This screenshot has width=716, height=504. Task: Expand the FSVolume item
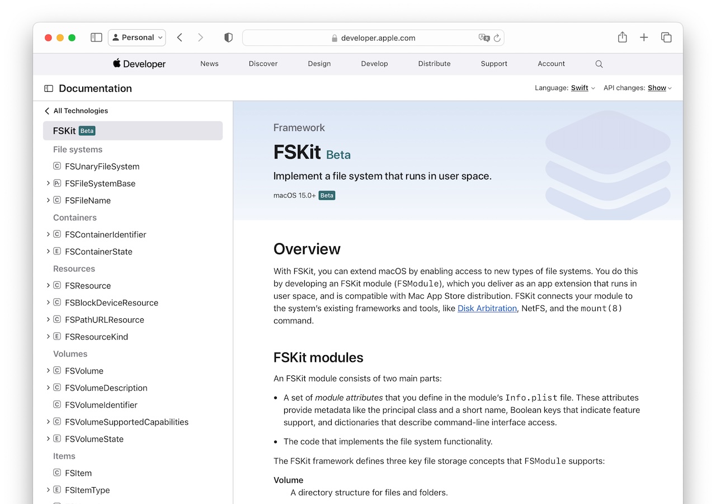point(48,370)
